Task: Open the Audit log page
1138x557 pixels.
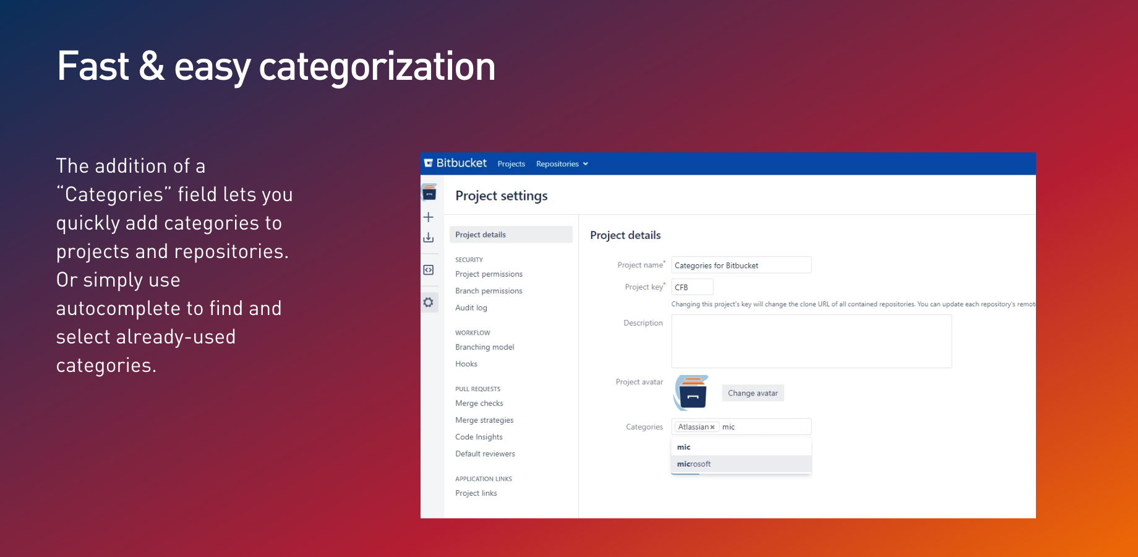Action: [471, 308]
